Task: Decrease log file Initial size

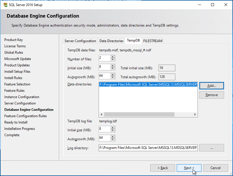Action: pos(113,130)
